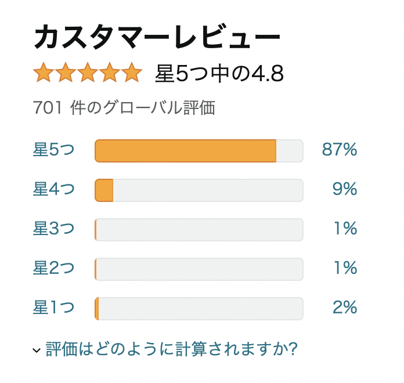Click the 星2つ rating link

pyautogui.click(x=54, y=269)
